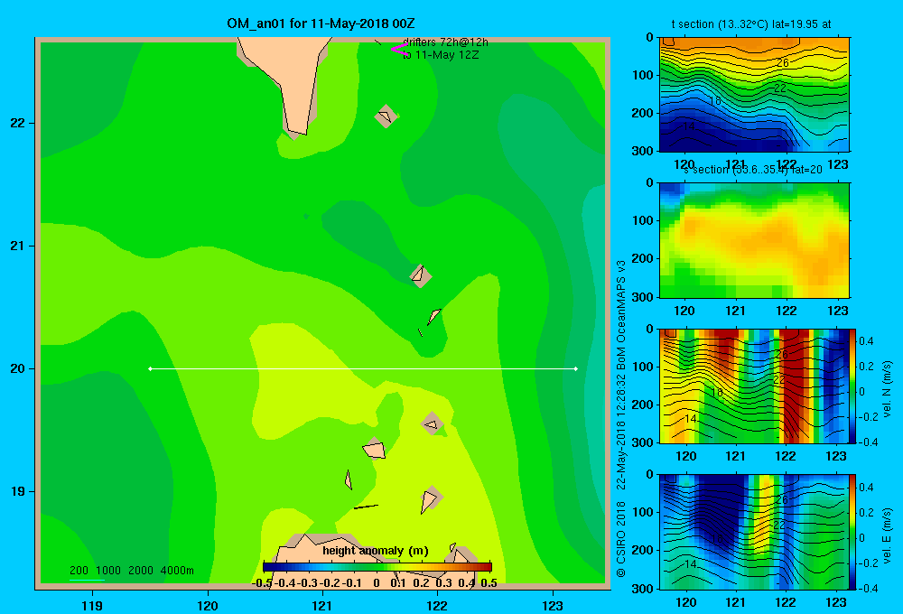This screenshot has width=903, height=614.
Task: Click the depth label 100 on salinity section
Action: [643, 220]
